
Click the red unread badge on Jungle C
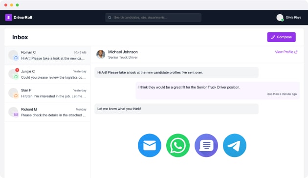click(x=17, y=70)
